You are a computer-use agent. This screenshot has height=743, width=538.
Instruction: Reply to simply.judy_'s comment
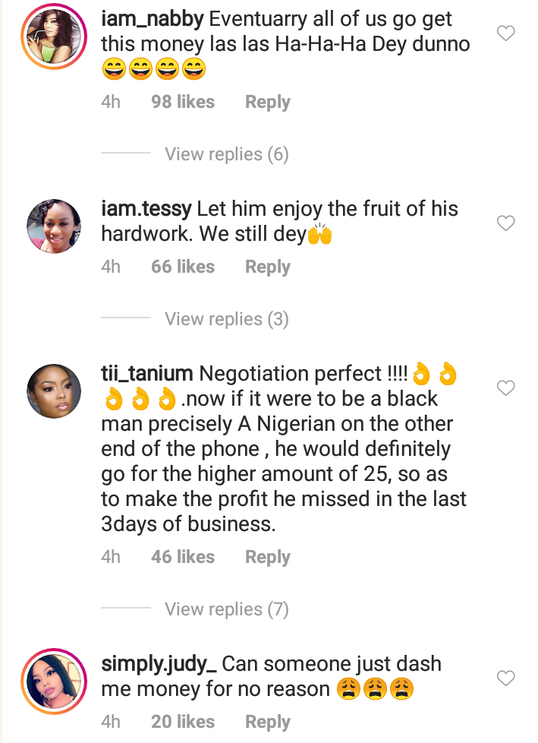tap(267, 722)
